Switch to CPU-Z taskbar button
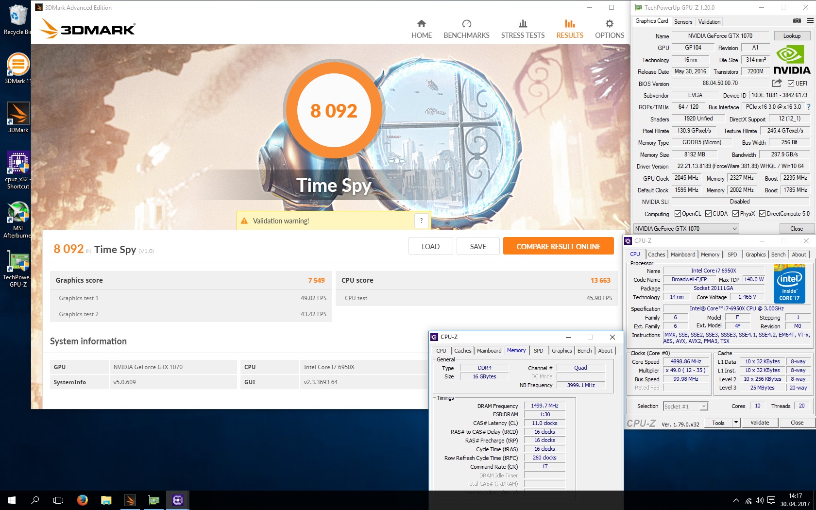The image size is (816, 510). pyautogui.click(x=177, y=500)
